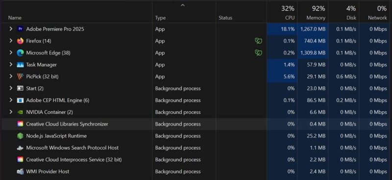Viewport: 392px width, 180px height.
Task: Click the Task Manager process icon
Action: pos(20,65)
